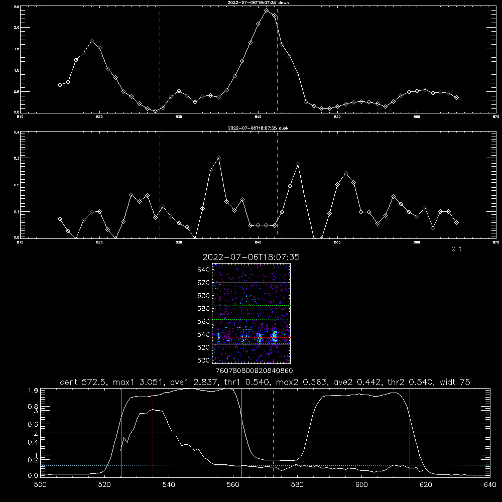The image size is (502, 502).
Task: Select the 'ave2 0.442' statistic
Action: pos(357,382)
